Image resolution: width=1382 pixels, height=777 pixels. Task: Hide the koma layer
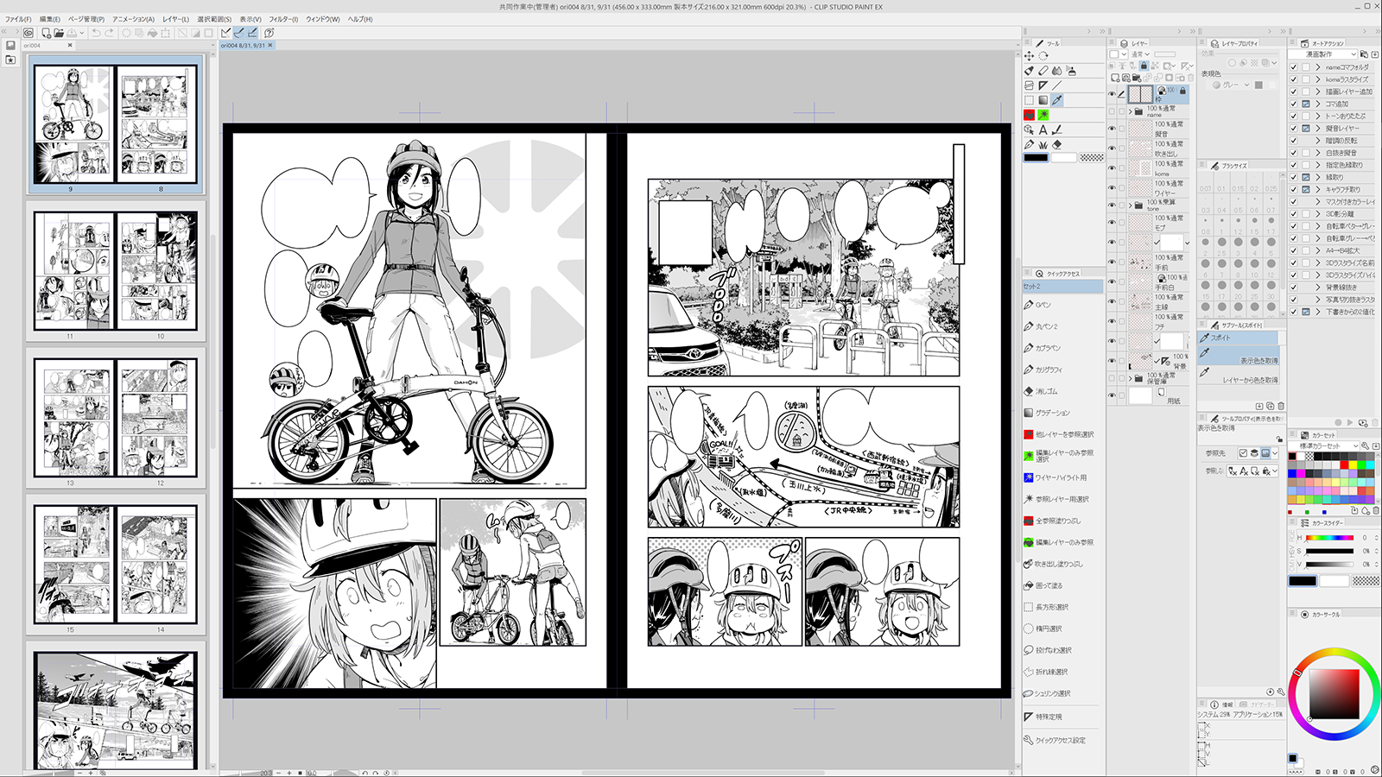coord(1112,168)
